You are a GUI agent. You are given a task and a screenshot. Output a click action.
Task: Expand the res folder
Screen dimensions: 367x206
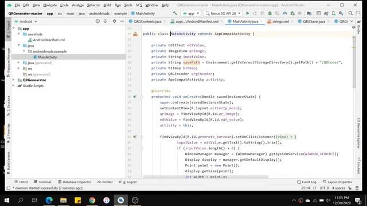19,69
